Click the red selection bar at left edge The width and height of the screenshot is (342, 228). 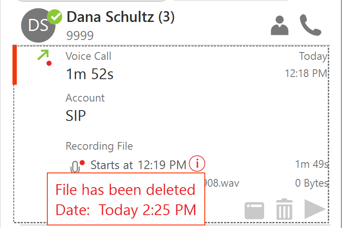pyautogui.click(x=15, y=65)
